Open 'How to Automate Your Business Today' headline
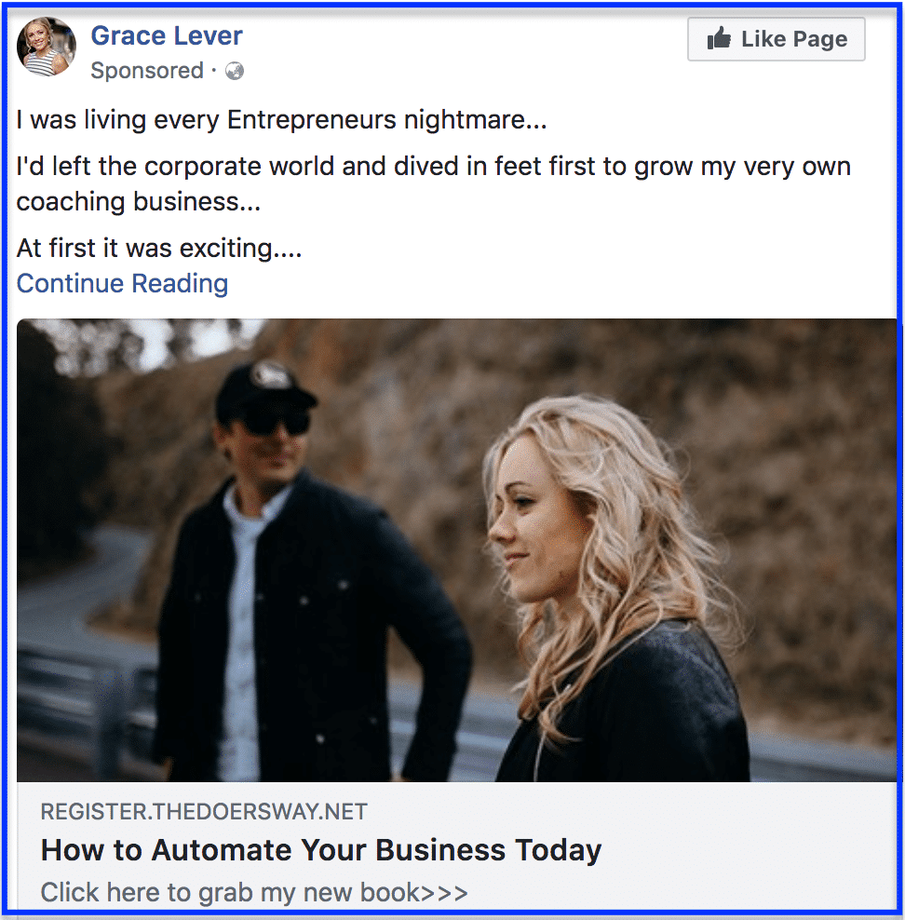The height and width of the screenshot is (920, 905). pos(321,850)
